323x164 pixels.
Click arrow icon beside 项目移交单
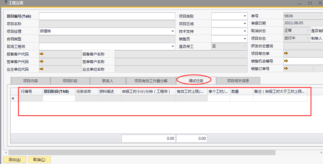point(286,54)
